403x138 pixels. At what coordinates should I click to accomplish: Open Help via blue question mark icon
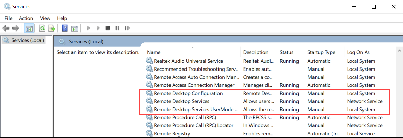click(65, 28)
